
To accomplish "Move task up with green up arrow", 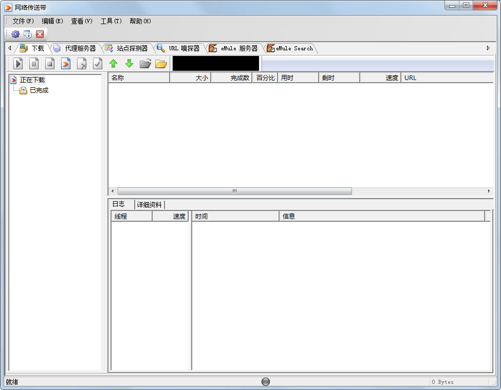I will 113,64.
